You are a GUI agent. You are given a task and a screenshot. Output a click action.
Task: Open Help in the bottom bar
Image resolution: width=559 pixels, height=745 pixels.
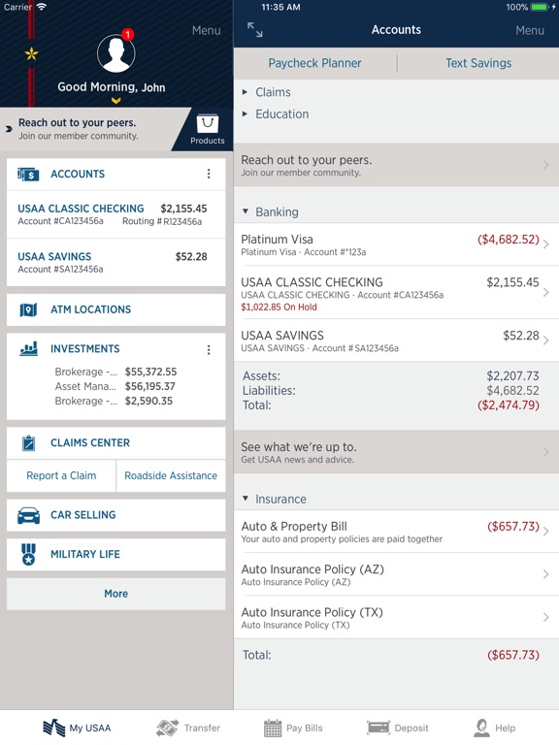[x=494, y=728]
